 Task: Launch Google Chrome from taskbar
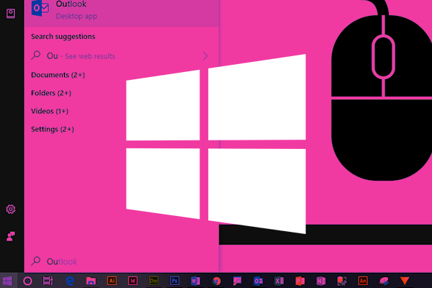217,281
